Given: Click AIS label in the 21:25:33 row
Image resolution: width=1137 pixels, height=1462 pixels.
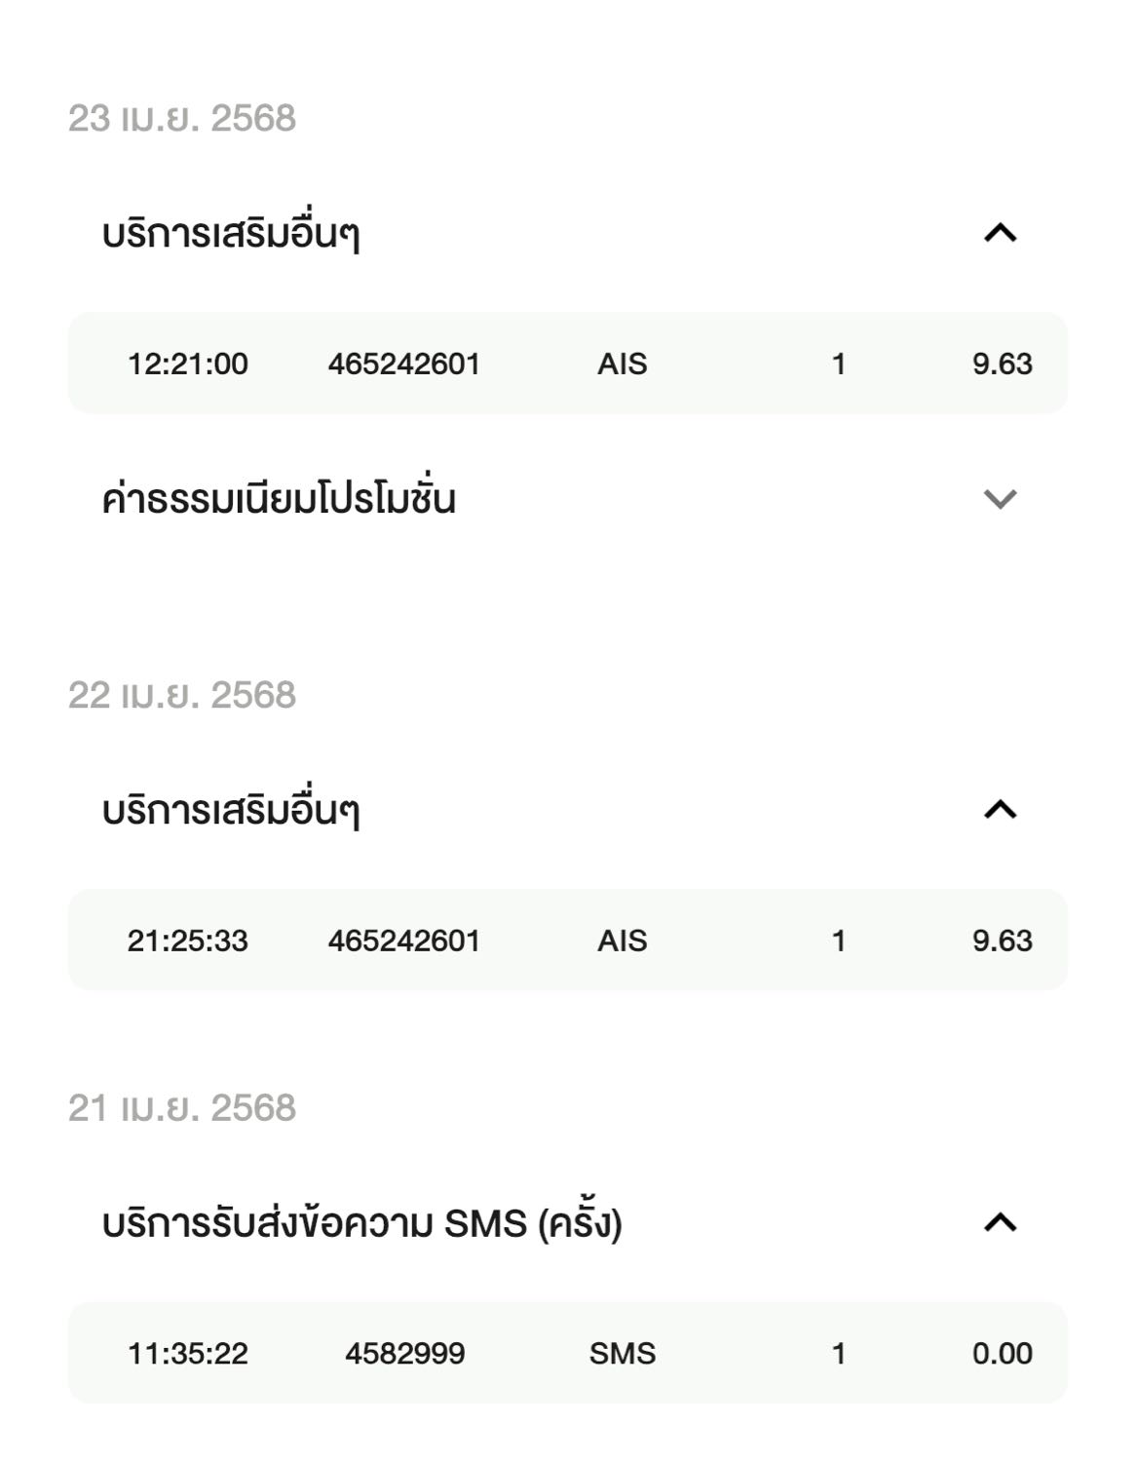Looking at the screenshot, I should 623,941.
